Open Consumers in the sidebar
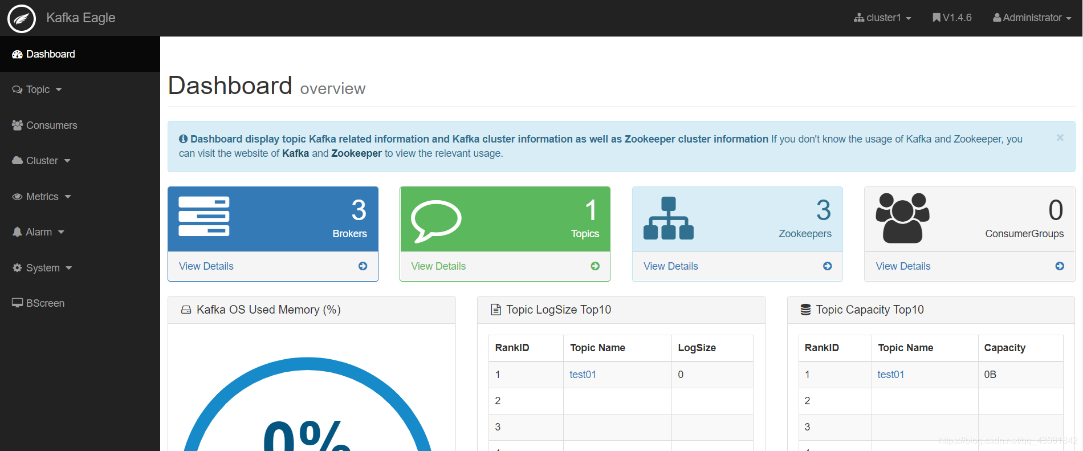1083x451 pixels. (x=80, y=125)
